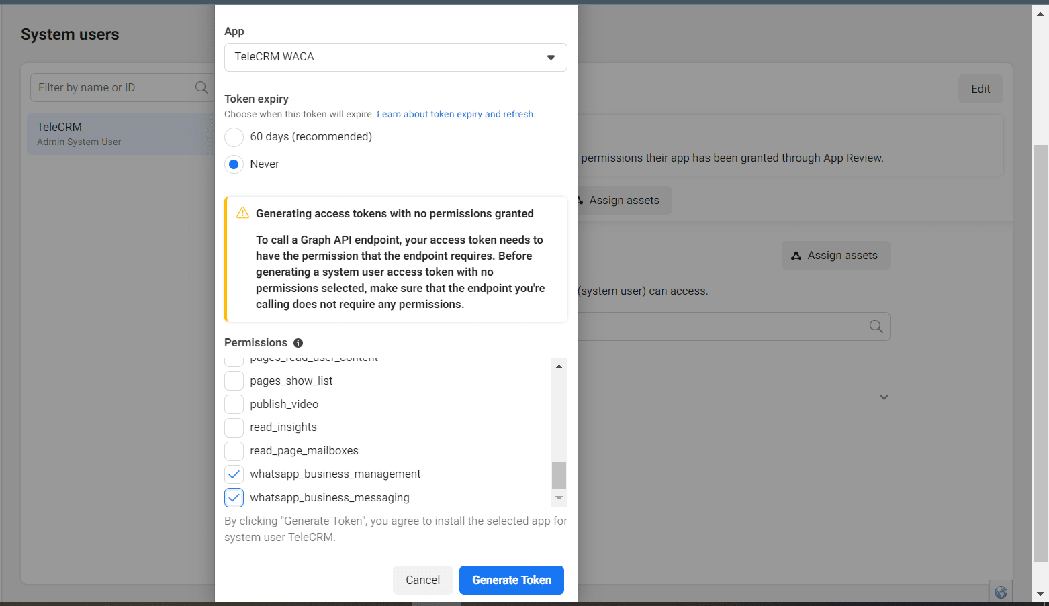Screen dimensions: 1049x606
Task: Click the permissions list scroll up arrow
Action: click(559, 366)
